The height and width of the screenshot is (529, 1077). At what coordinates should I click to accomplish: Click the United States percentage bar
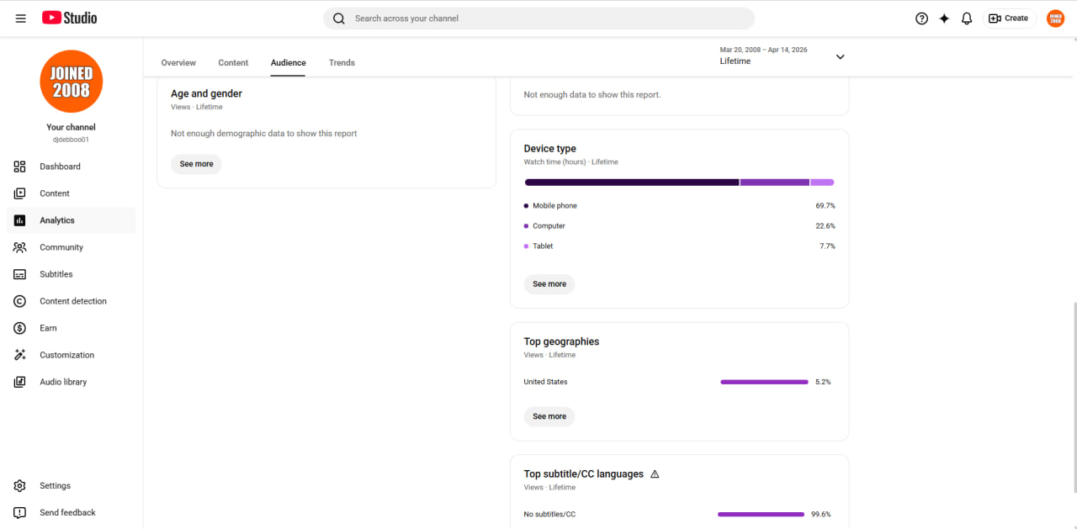tap(764, 382)
